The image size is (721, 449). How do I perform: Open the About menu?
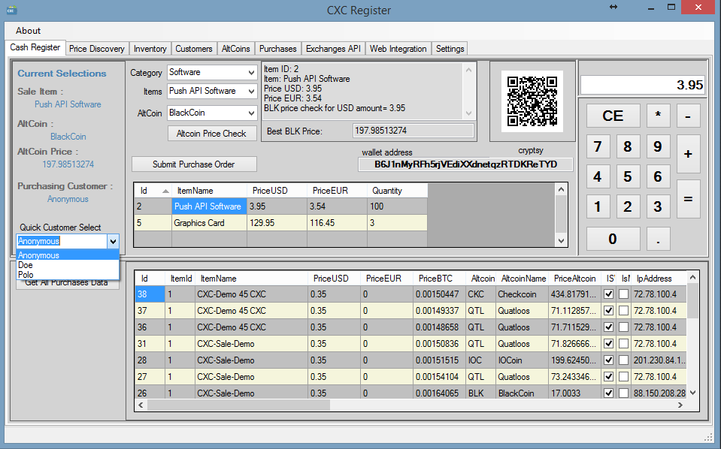[28, 31]
